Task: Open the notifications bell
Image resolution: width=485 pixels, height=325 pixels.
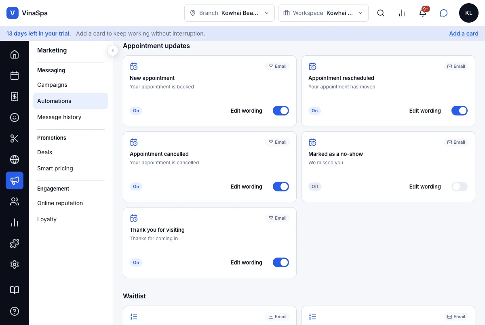Action: (423, 13)
